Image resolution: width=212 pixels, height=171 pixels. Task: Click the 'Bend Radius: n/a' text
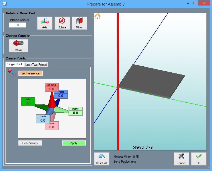[125, 162]
